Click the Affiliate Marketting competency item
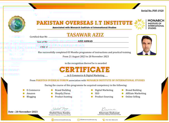 [x=136, y=94]
